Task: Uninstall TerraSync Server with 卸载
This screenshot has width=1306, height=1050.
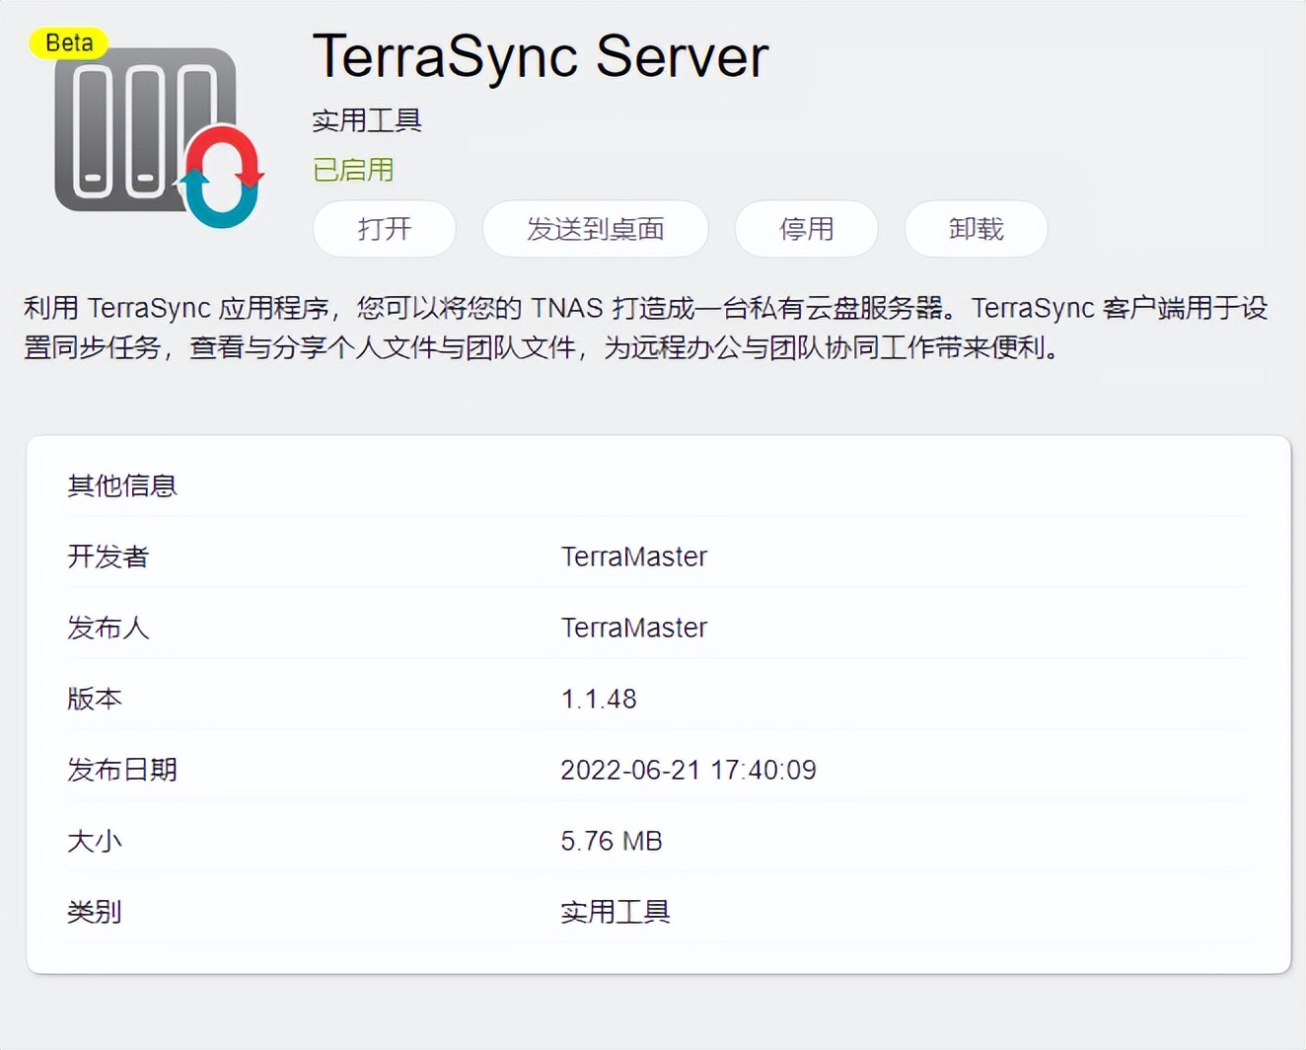Action: tap(975, 229)
